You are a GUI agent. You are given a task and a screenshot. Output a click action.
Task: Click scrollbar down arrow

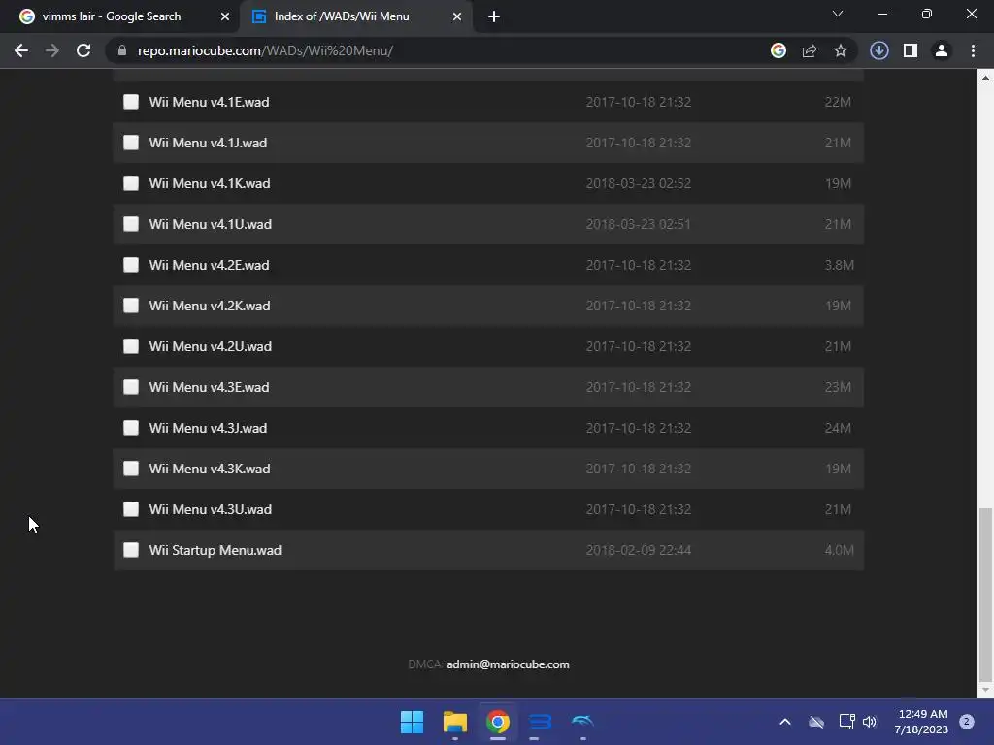point(985,690)
